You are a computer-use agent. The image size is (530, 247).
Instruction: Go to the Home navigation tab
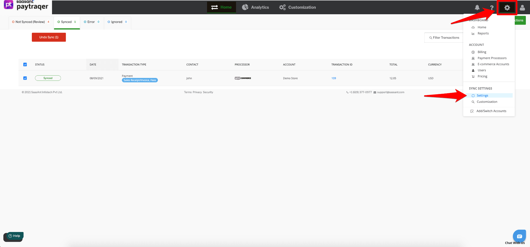[222, 7]
